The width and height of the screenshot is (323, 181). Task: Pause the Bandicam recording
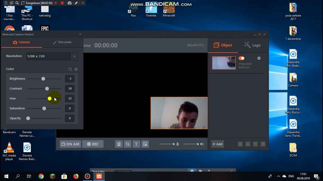56,3
